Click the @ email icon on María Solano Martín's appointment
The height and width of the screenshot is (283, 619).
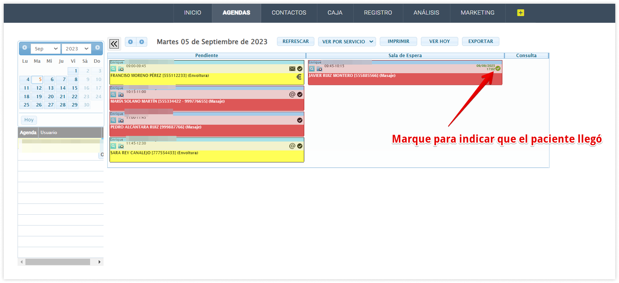[x=292, y=94]
